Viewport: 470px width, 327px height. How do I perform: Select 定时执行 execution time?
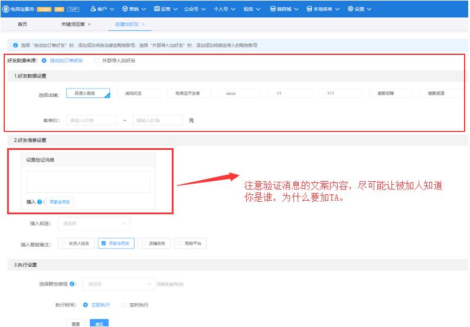pos(123,305)
